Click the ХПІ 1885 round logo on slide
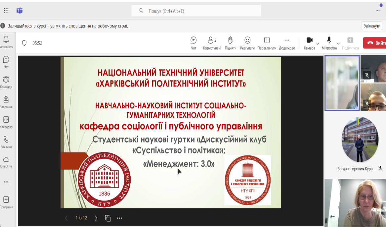386x227 pixels. point(104,180)
